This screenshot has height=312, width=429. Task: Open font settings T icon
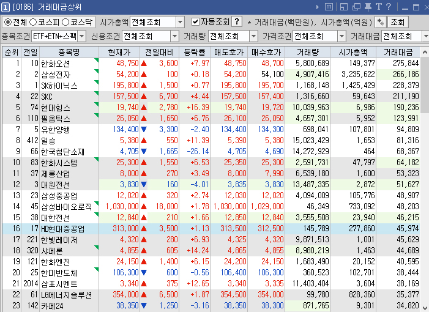379,7
